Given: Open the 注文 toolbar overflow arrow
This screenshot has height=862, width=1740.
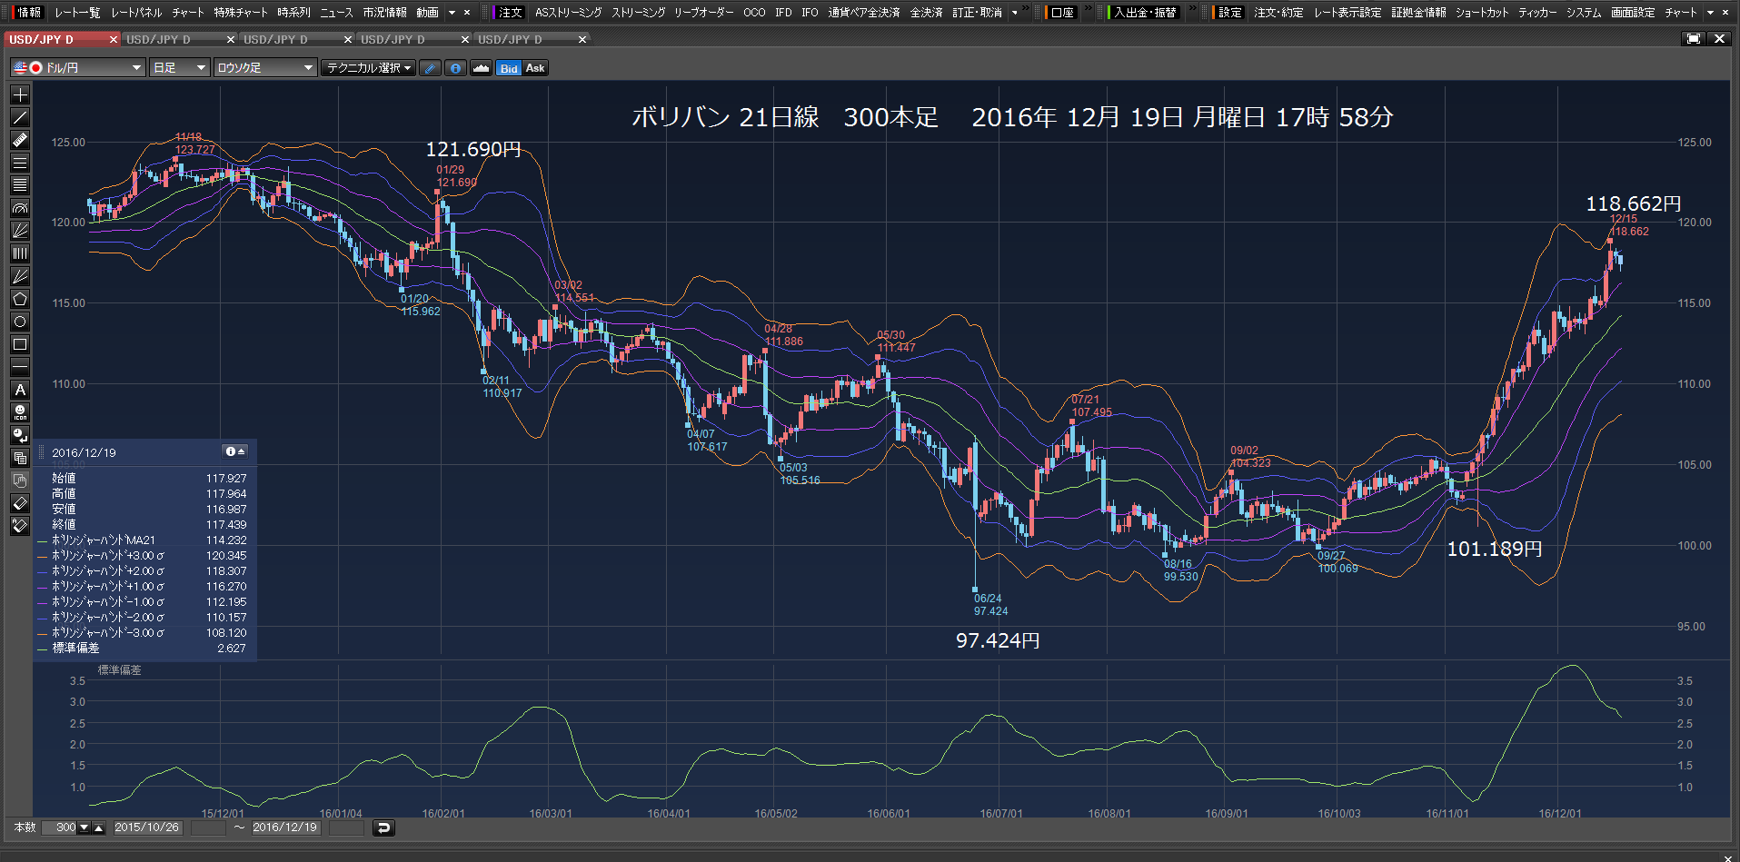Looking at the screenshot, I should [1015, 13].
